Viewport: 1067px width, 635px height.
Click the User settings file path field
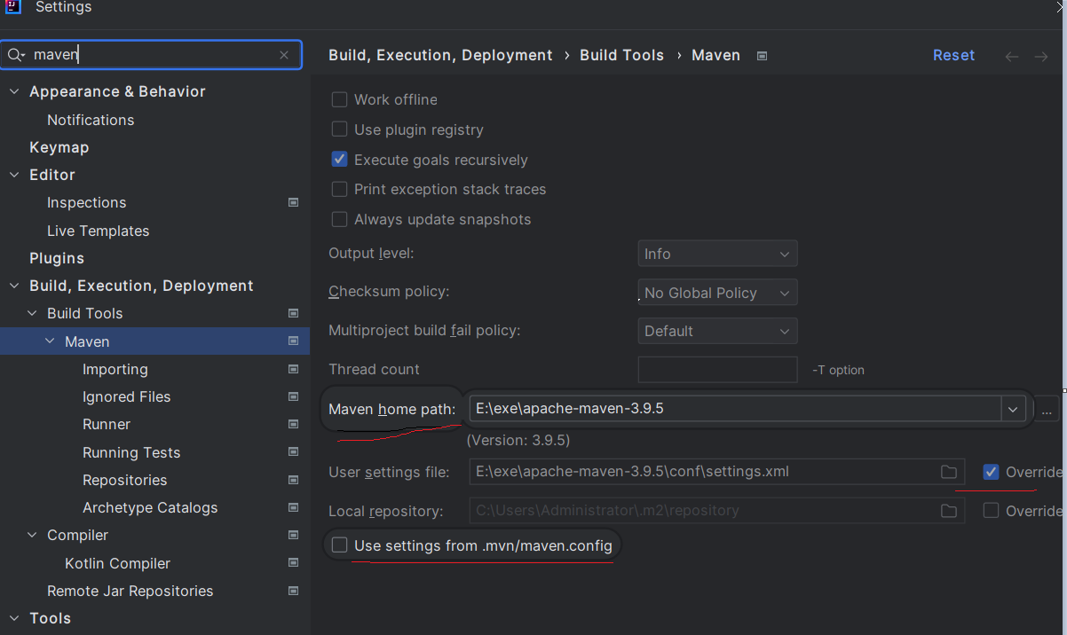click(716, 472)
